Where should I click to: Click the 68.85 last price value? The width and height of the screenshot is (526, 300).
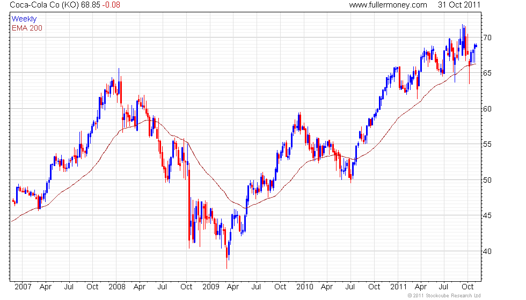(x=91, y=5)
